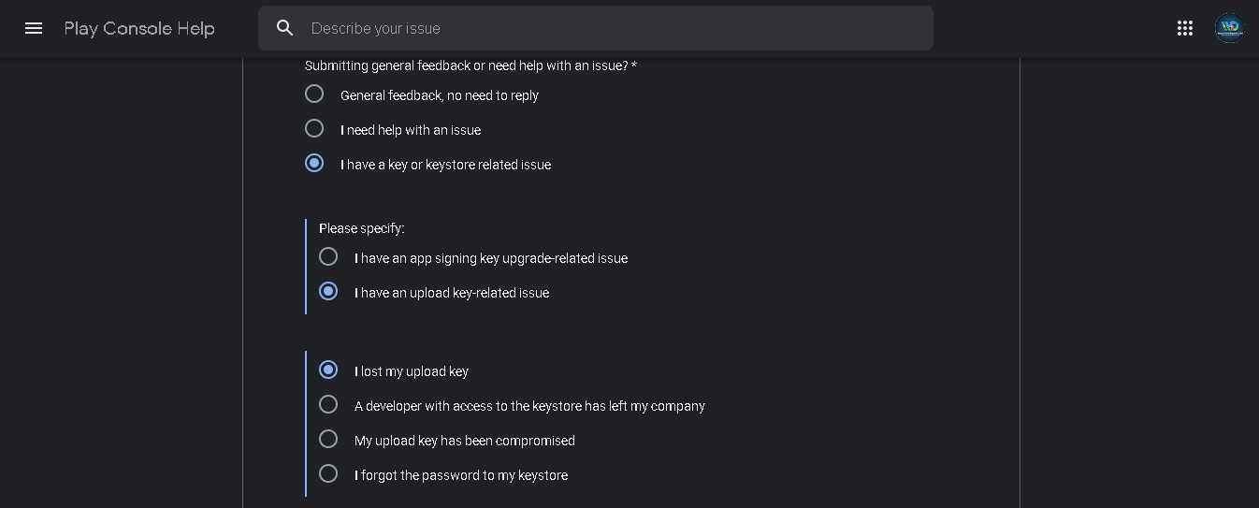1259x508 pixels.
Task: Click the 'I need help with an issue' label
Action: click(411, 130)
